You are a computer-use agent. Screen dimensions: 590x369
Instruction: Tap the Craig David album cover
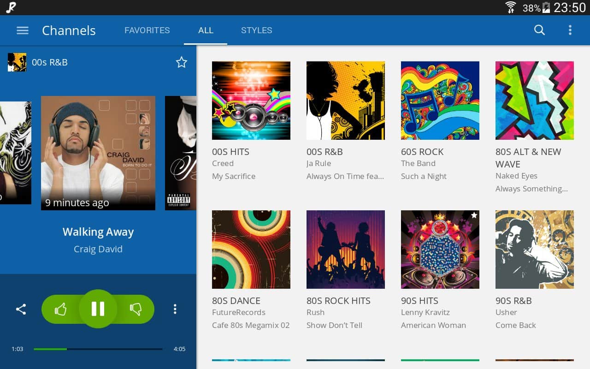pyautogui.click(x=98, y=153)
